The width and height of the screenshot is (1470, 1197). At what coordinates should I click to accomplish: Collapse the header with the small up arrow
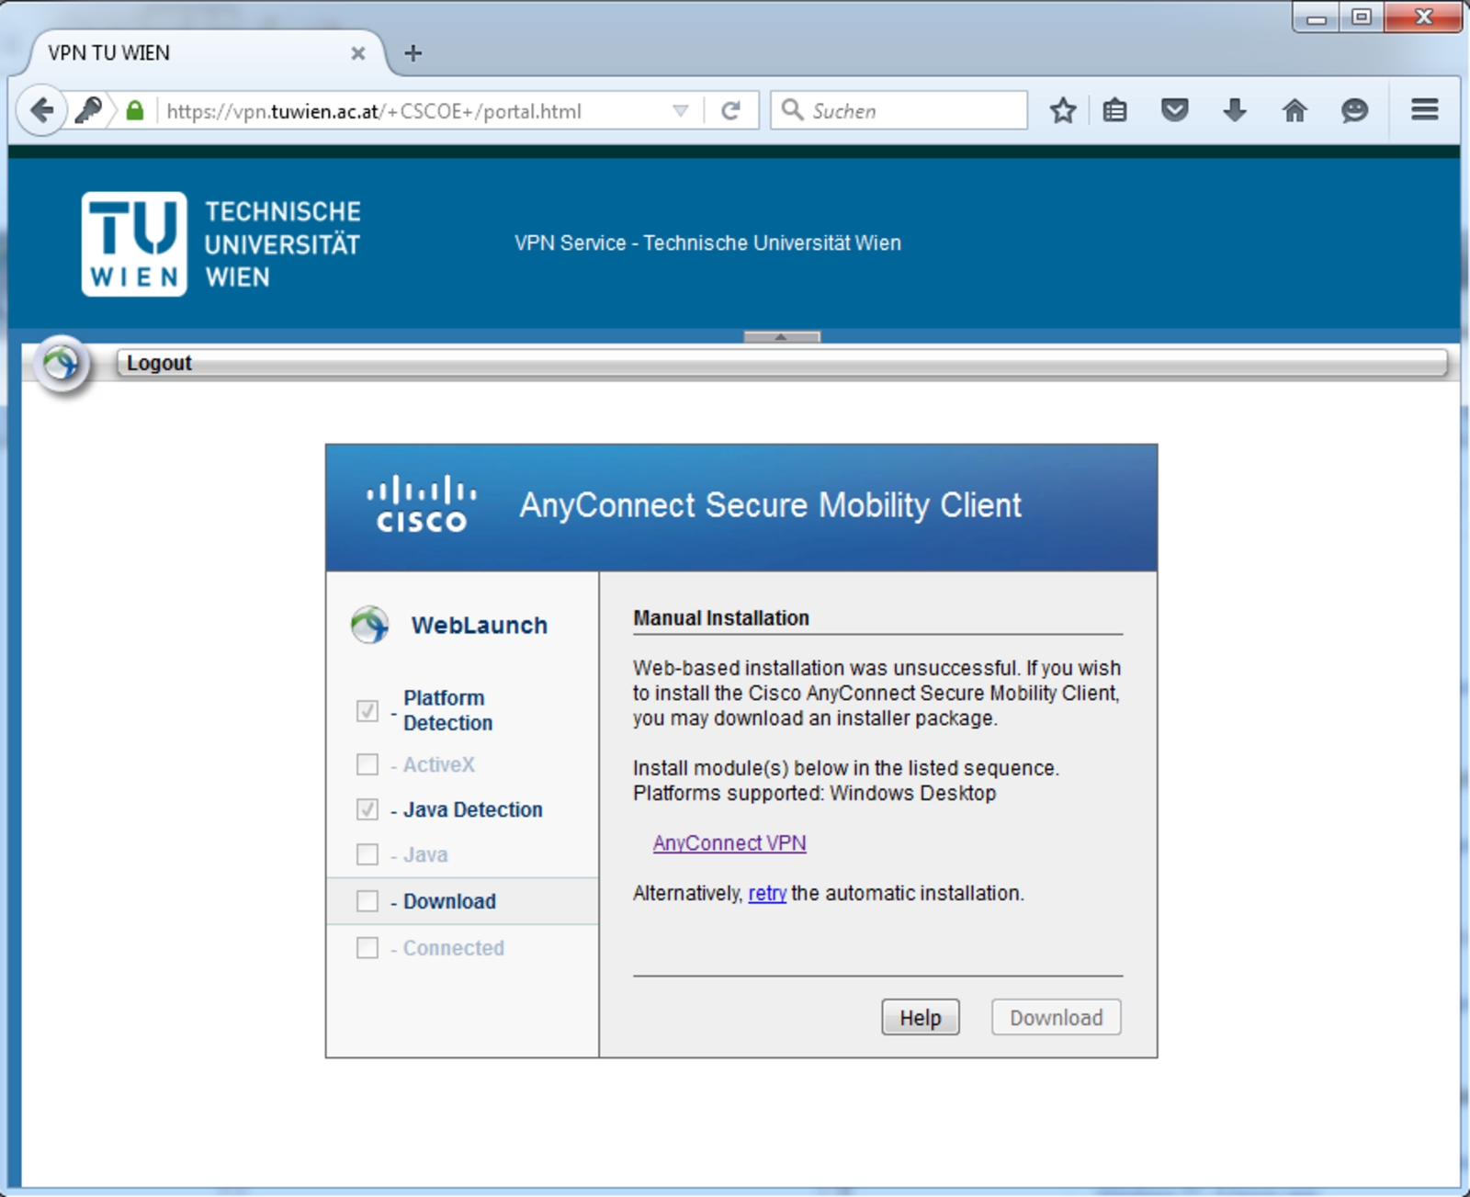click(x=781, y=337)
